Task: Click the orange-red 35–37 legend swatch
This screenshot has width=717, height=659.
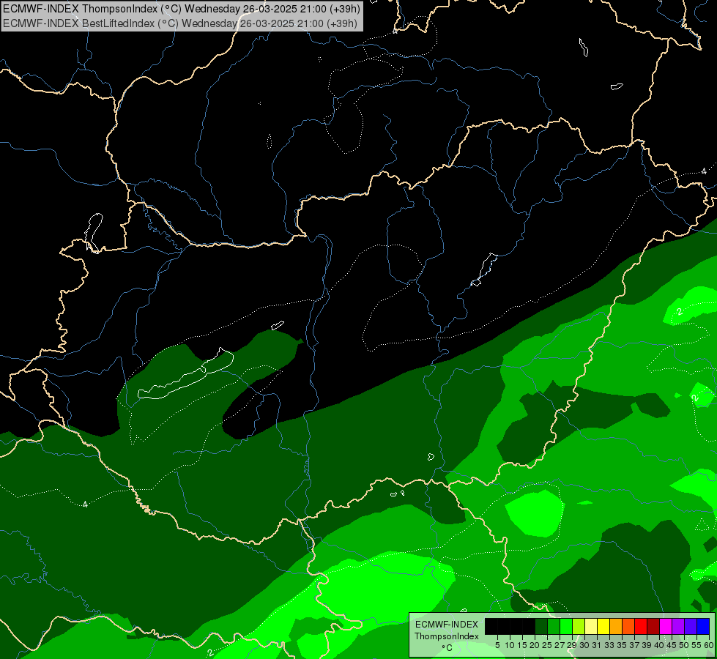Action: (x=628, y=627)
